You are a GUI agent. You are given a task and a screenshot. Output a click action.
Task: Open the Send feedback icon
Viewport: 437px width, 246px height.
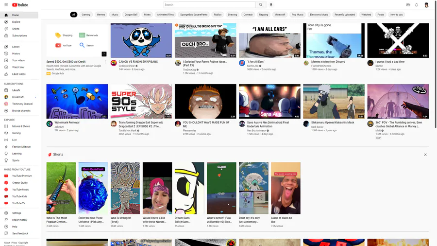coord(6,233)
